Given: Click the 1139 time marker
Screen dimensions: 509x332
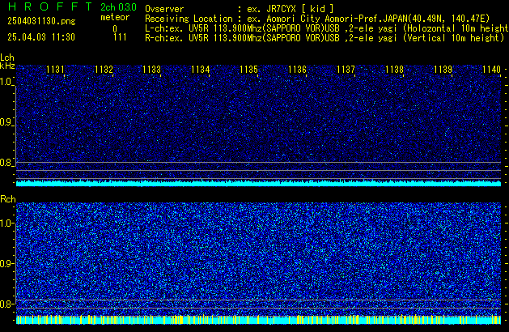Looking at the screenshot, I should 443,70.
